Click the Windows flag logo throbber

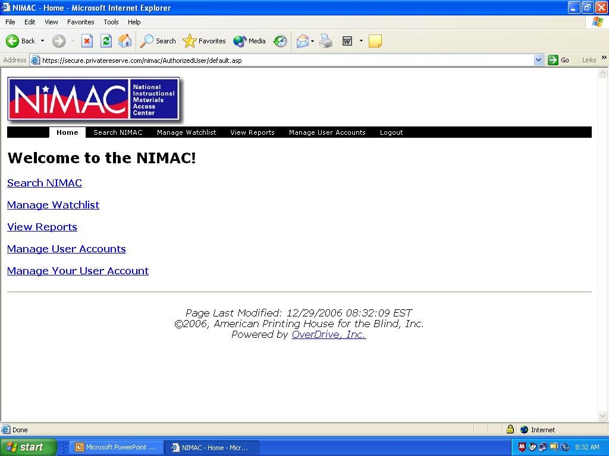coord(598,22)
